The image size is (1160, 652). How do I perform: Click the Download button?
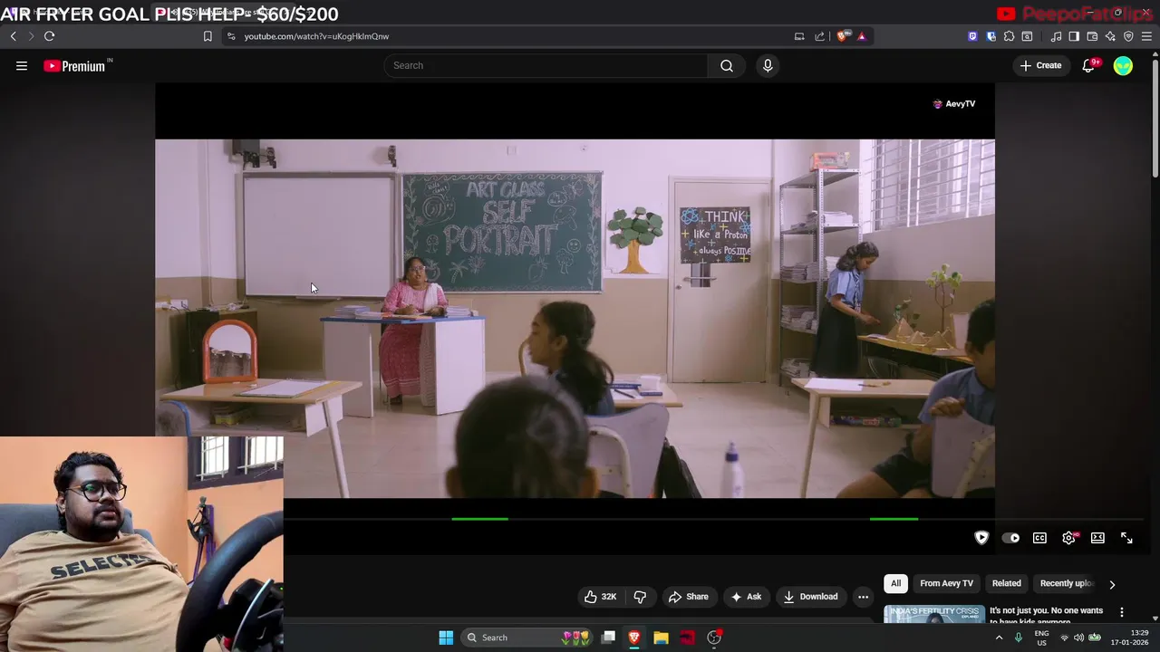pos(810,597)
